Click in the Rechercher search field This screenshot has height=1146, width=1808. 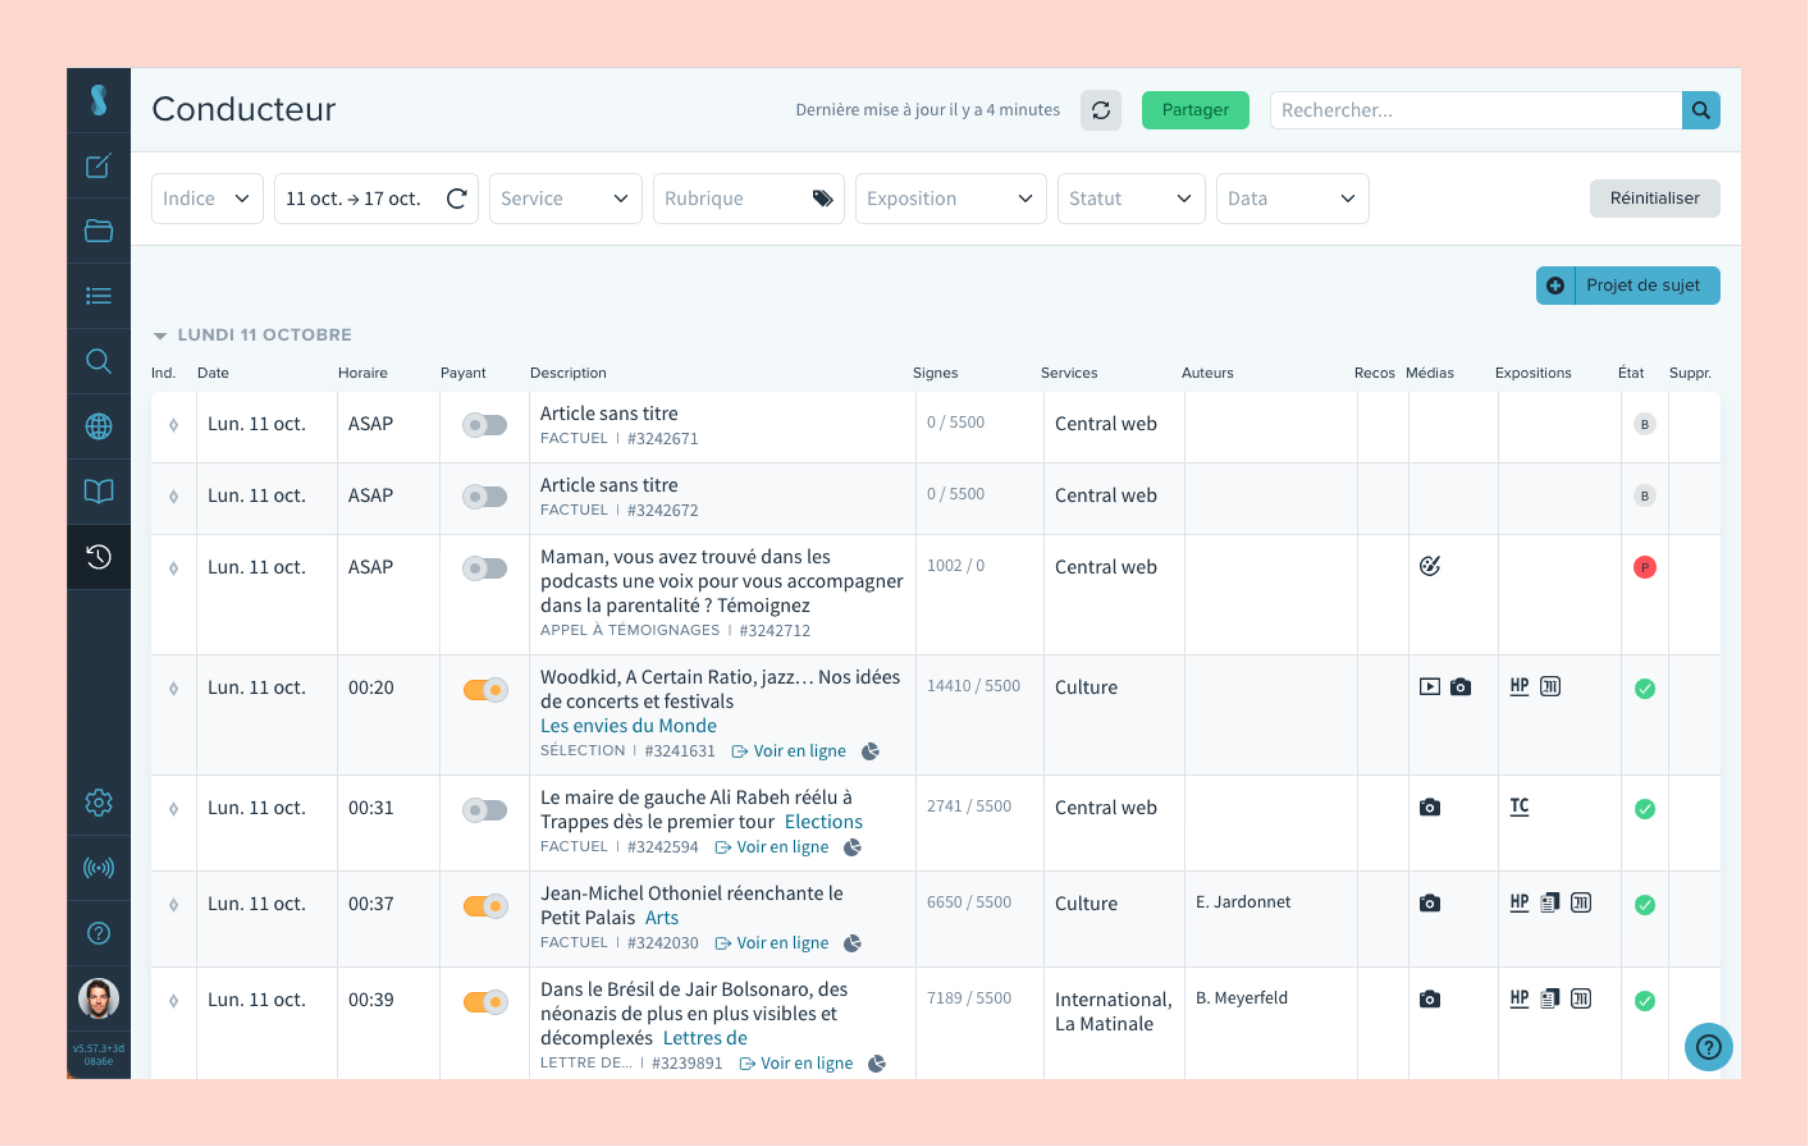pyautogui.click(x=1475, y=110)
